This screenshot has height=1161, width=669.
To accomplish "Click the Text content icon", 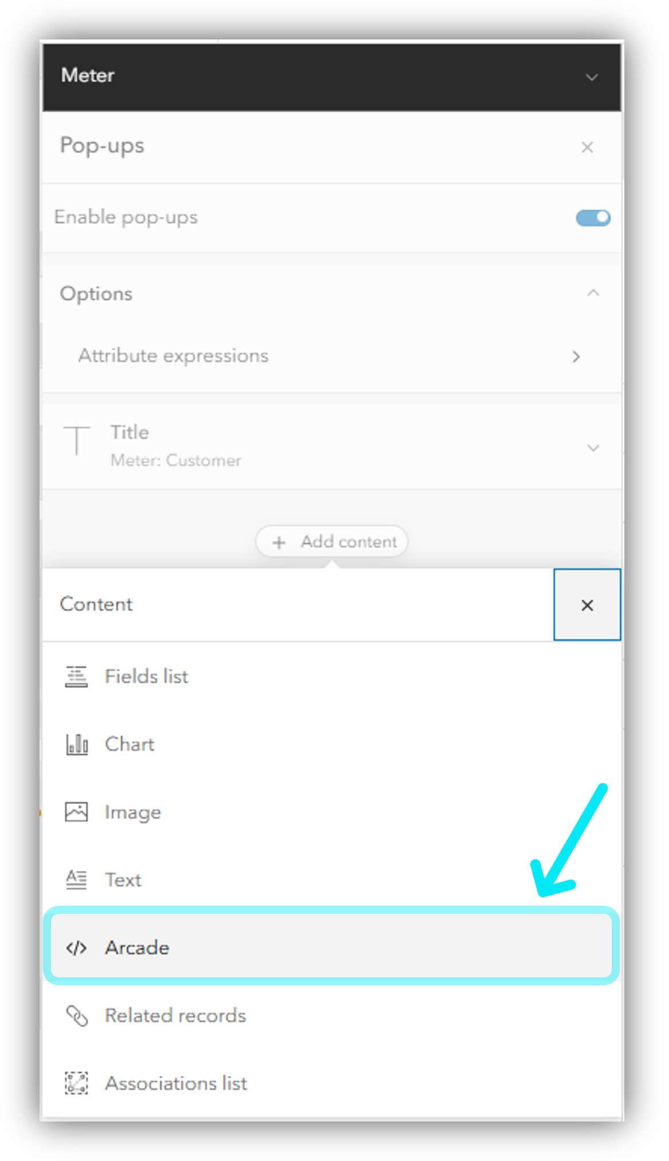I will 76,879.
